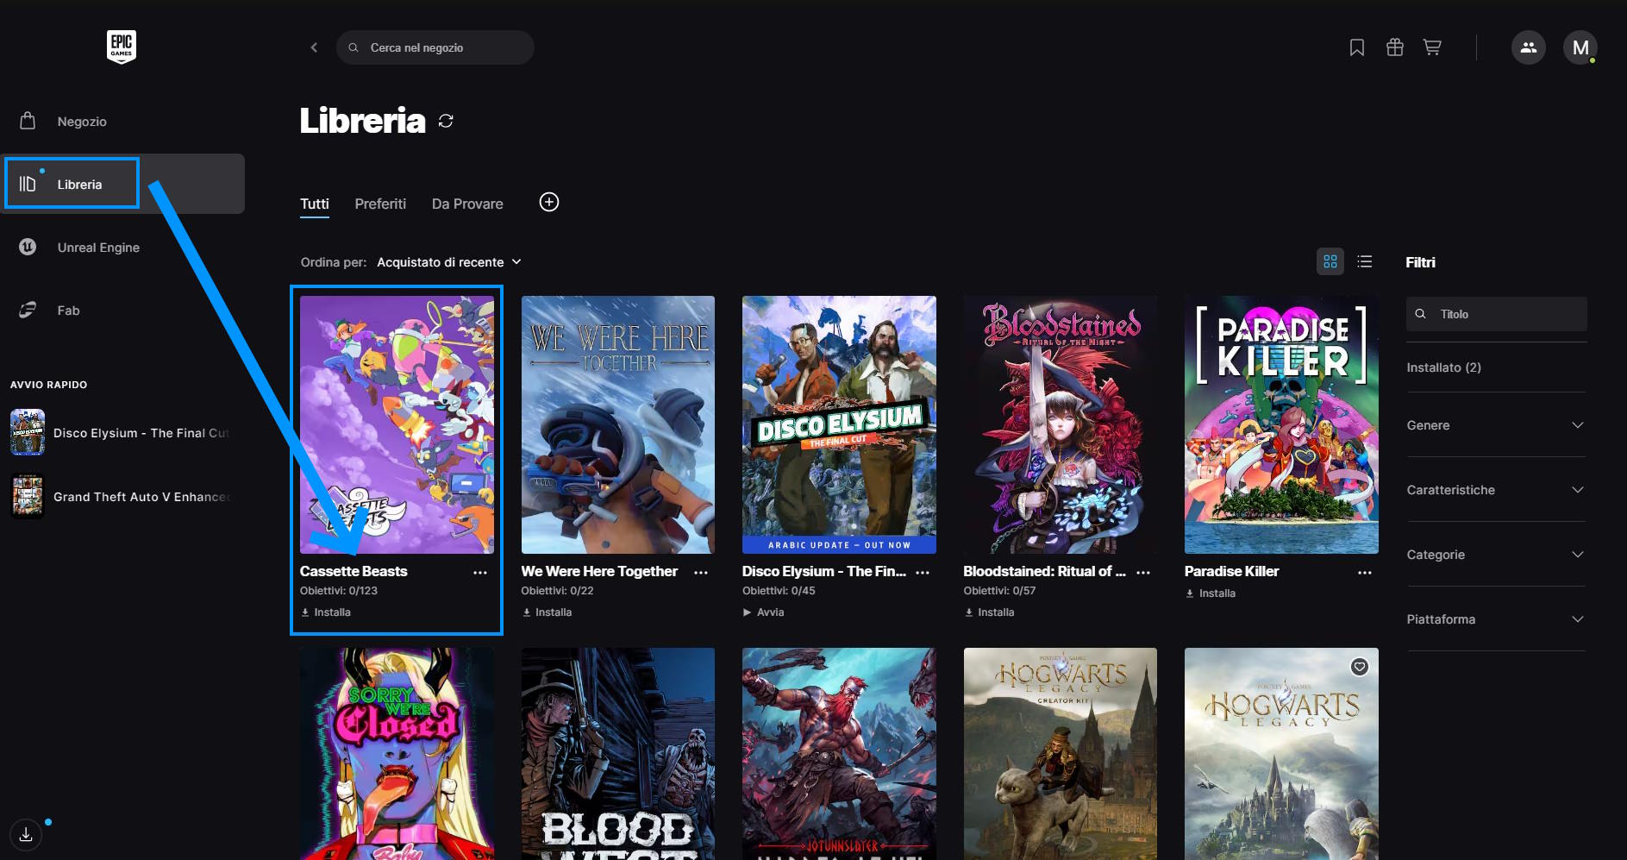Switch to list view
Viewport: 1627px width, 860px height.
pyautogui.click(x=1364, y=261)
